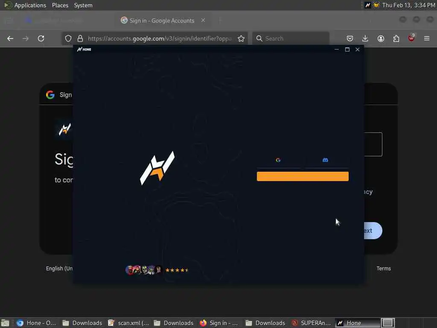This screenshot has width=437, height=328.
Task: Go back in Firefox
Action: (x=10, y=38)
